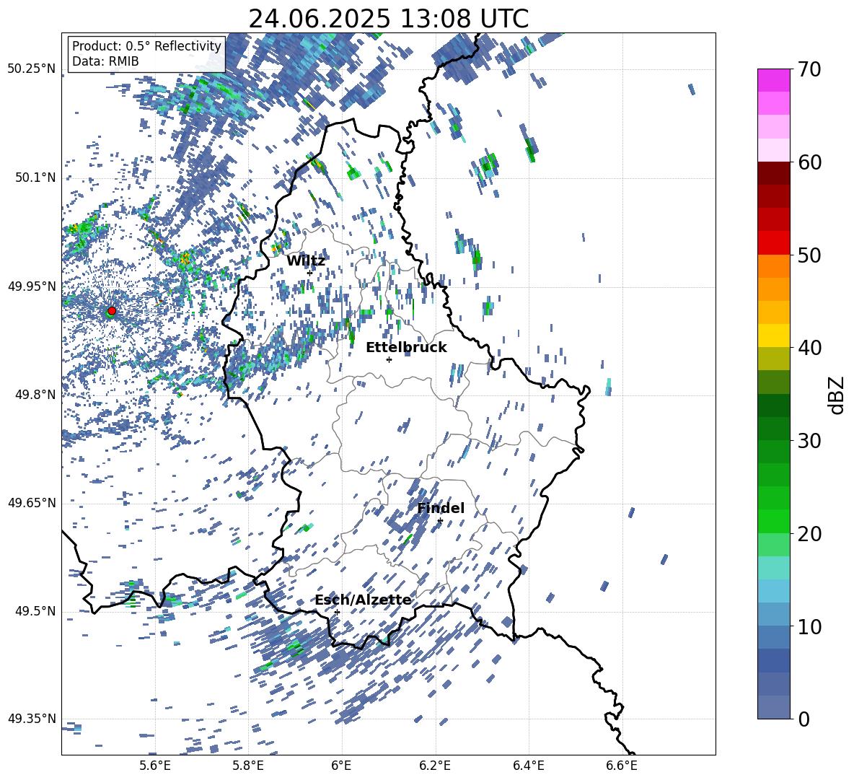The height and width of the screenshot is (780, 854).
Task: Click the 30 colorbar tick value
Action: (x=810, y=441)
